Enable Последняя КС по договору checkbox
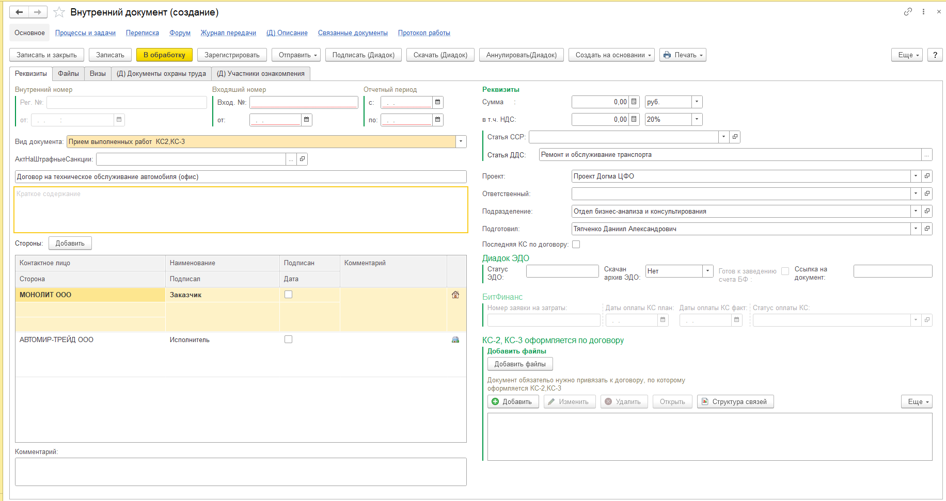The image size is (946, 501). [x=576, y=245]
